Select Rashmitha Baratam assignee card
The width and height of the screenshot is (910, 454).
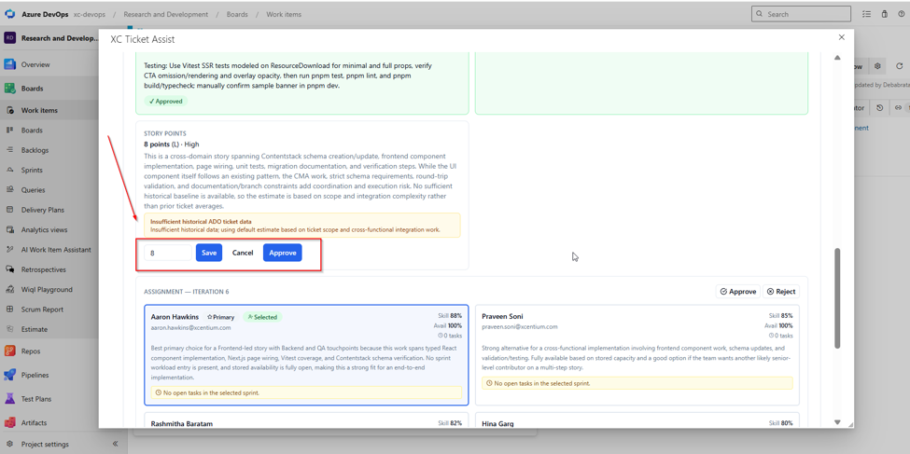pos(306,421)
